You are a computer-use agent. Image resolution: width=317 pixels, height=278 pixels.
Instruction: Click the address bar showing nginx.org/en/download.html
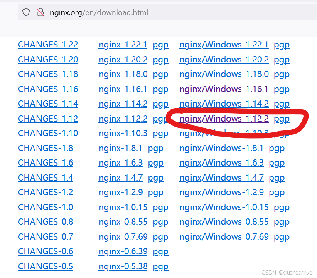(167, 12)
